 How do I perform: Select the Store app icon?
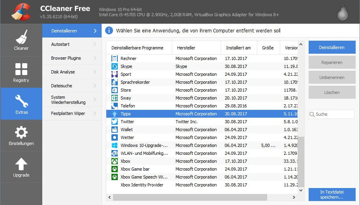tap(114, 90)
